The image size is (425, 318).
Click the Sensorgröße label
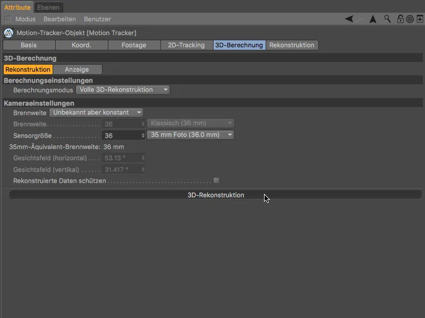click(32, 136)
